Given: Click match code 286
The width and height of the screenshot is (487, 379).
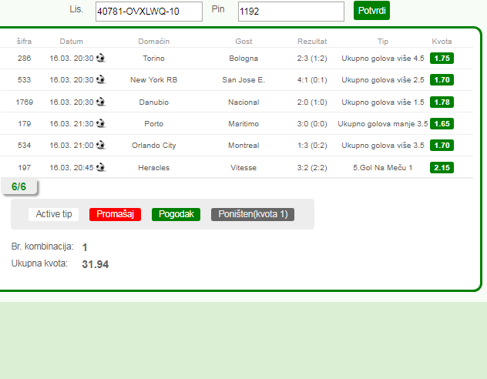Looking at the screenshot, I should (24, 59).
